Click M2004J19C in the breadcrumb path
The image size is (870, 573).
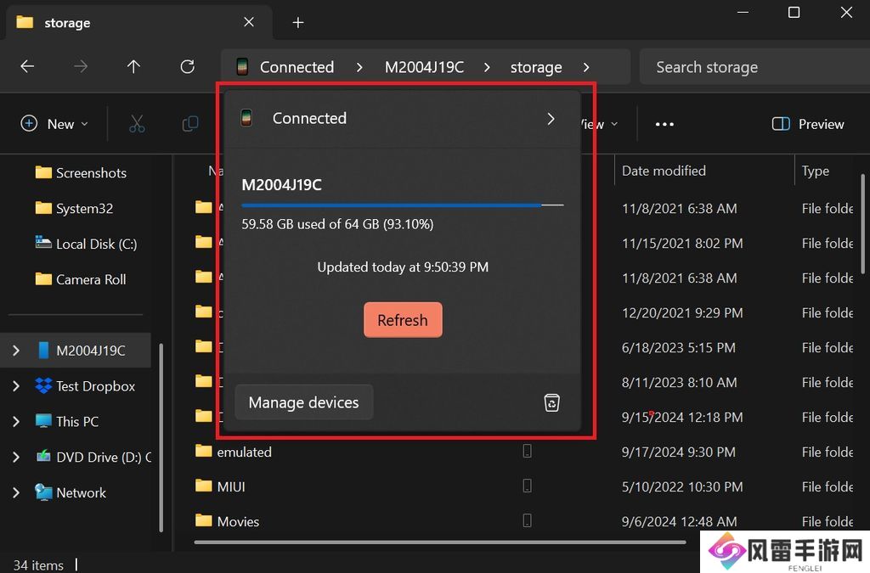point(424,67)
